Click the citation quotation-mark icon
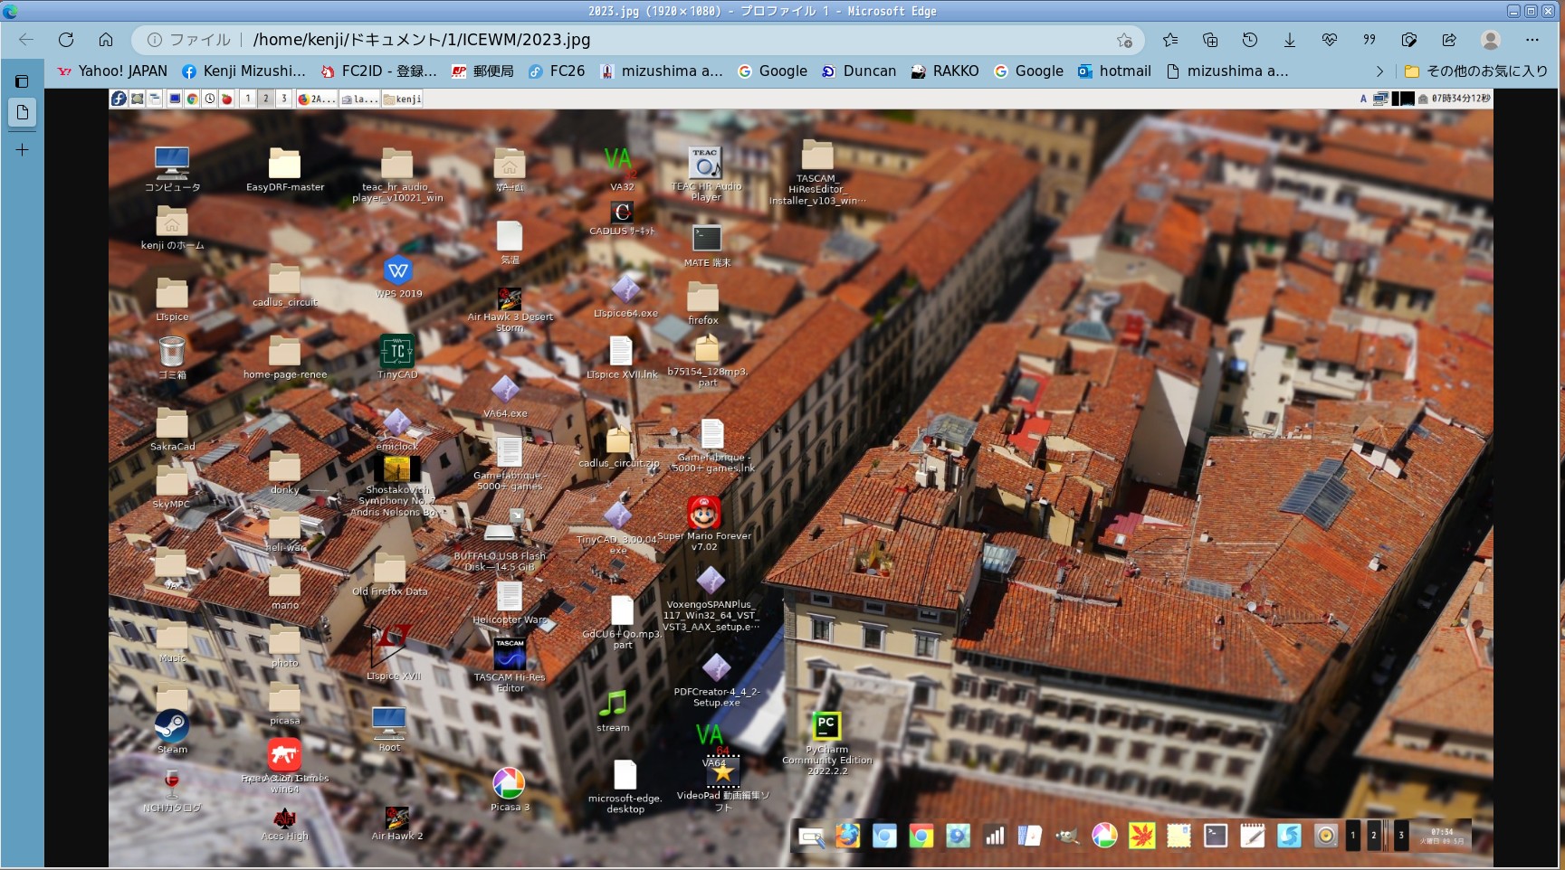 1369,40
